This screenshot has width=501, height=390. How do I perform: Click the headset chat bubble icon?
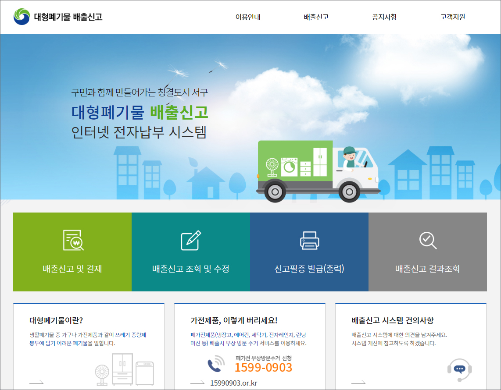pos(460,370)
